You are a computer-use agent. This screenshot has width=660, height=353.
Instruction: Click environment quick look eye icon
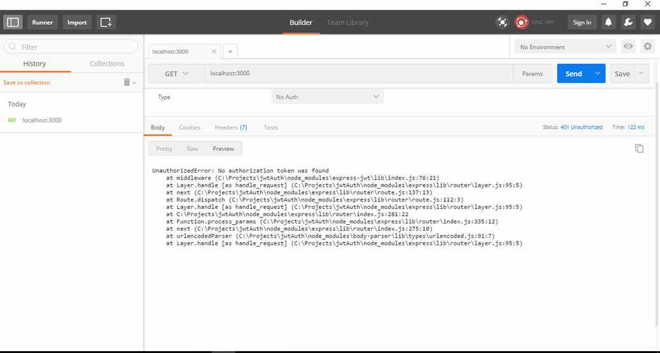[x=628, y=47]
